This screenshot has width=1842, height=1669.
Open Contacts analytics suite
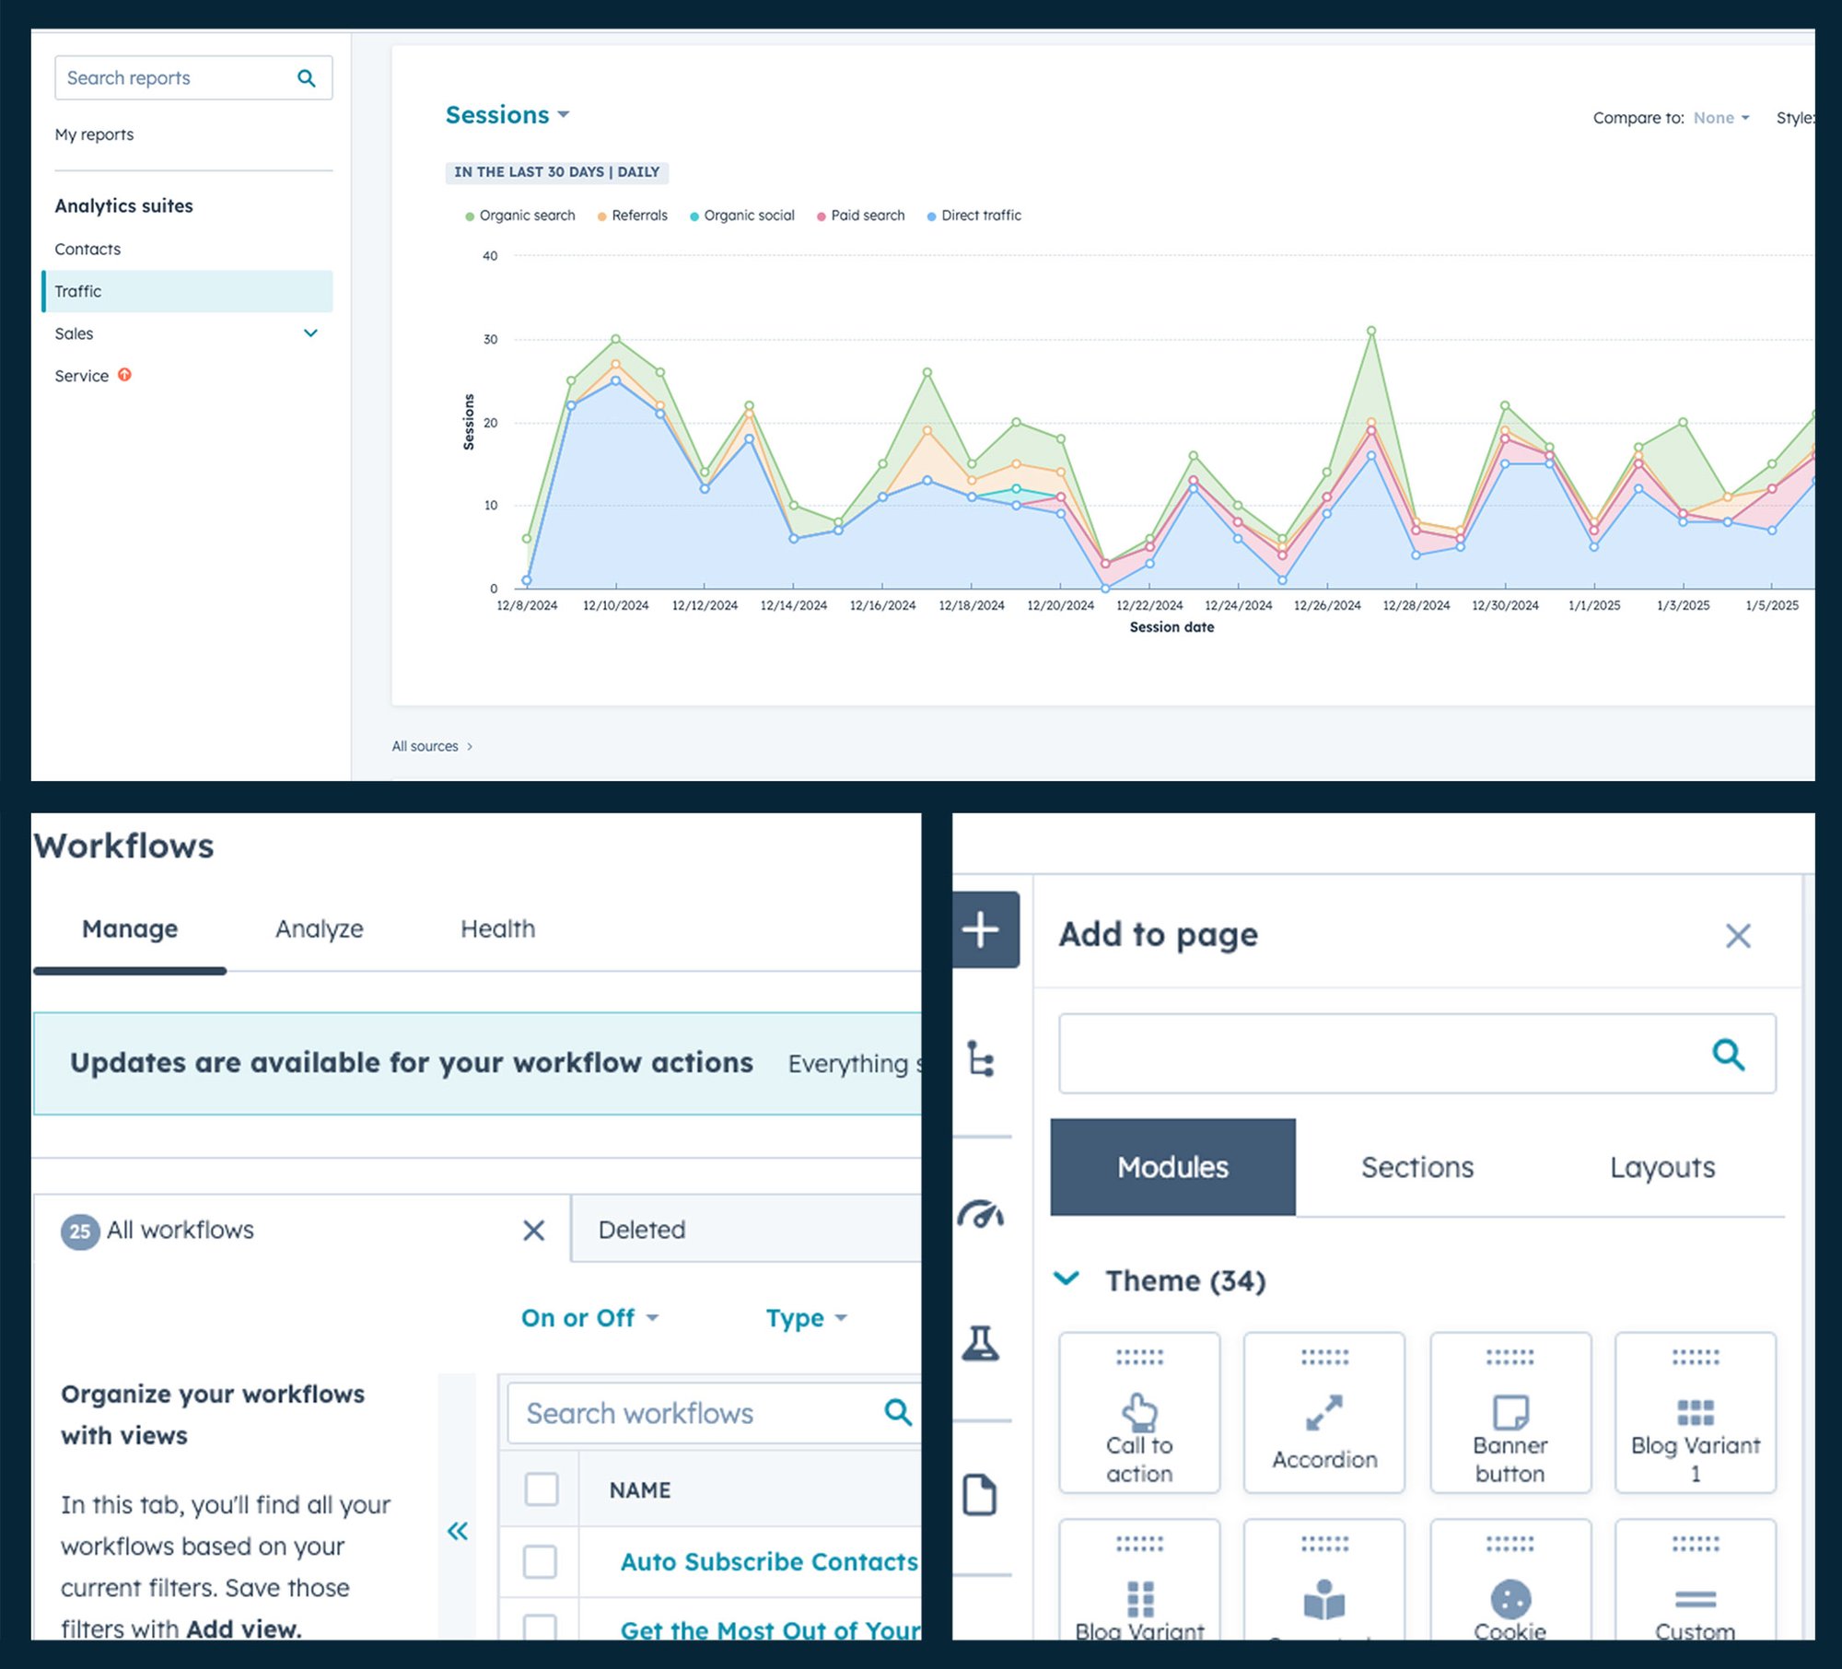pyautogui.click(x=87, y=250)
